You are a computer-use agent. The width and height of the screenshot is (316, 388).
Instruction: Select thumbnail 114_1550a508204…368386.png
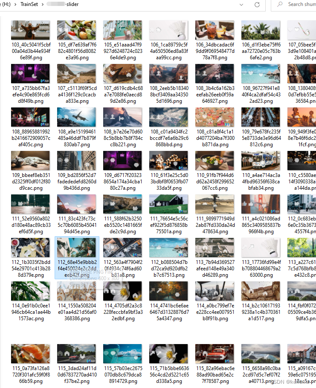[x=76, y=291]
